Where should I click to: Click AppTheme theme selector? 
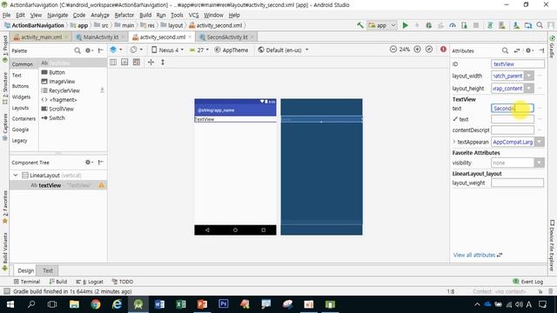[x=232, y=50]
